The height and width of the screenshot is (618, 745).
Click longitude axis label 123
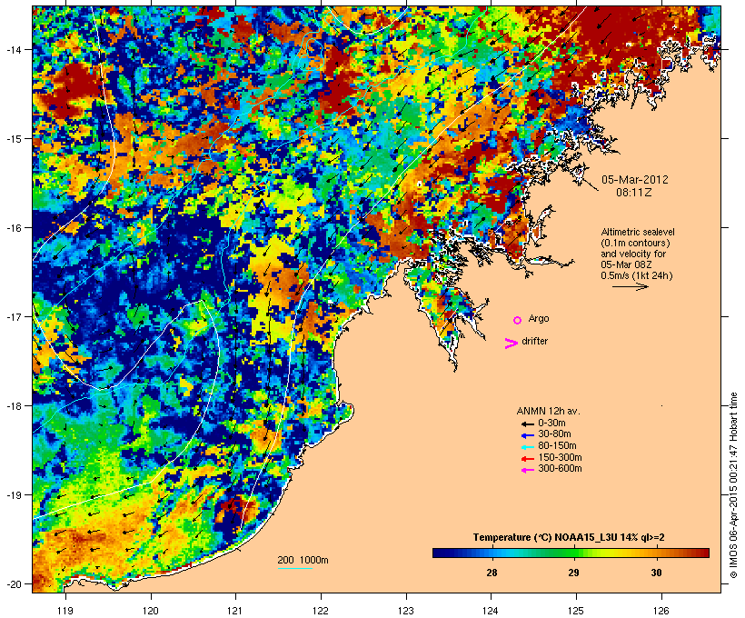click(406, 611)
